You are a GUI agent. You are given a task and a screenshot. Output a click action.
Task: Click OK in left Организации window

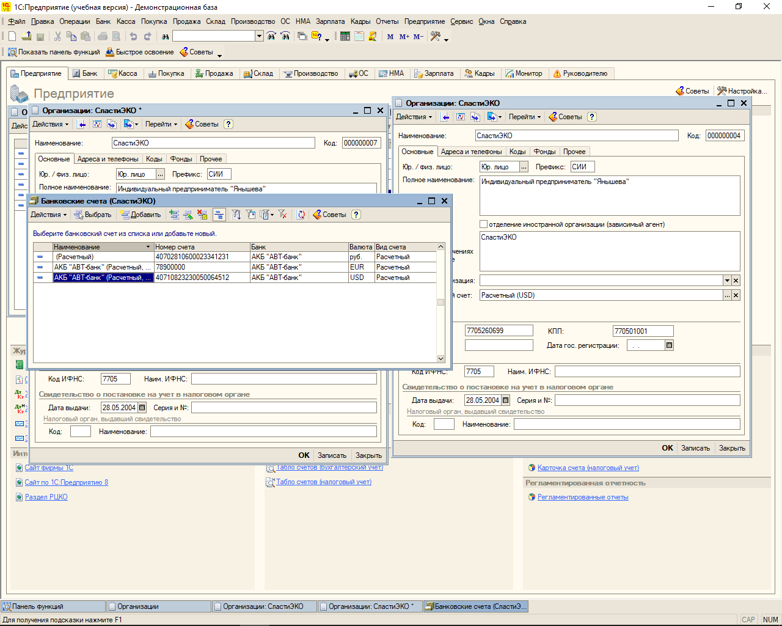coord(304,455)
